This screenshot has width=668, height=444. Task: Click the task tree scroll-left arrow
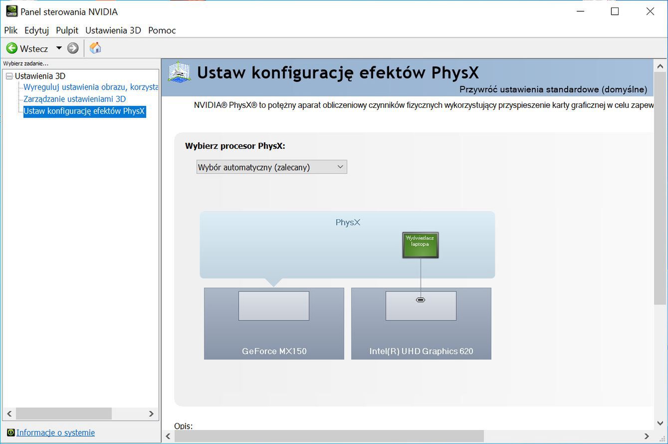[x=8, y=414]
